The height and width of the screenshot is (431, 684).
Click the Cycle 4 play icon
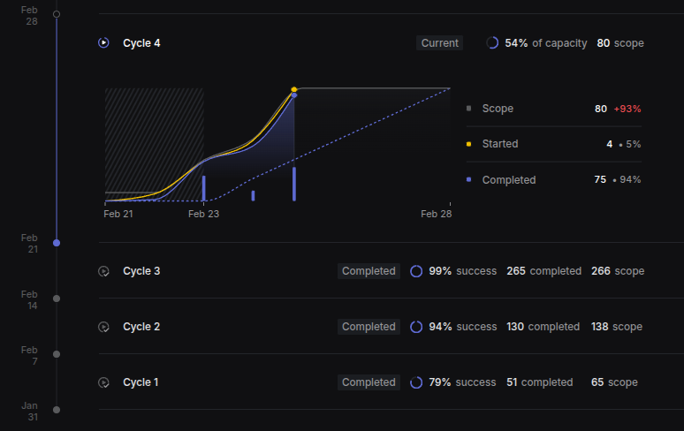(x=103, y=42)
